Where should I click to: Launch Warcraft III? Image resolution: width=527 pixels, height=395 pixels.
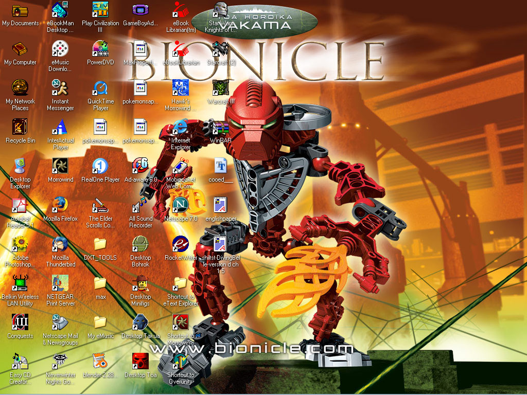point(220,87)
